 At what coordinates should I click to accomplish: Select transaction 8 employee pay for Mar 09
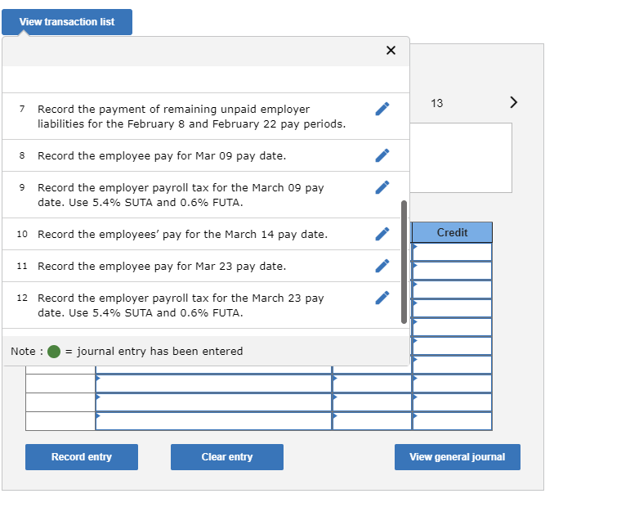[162, 155]
